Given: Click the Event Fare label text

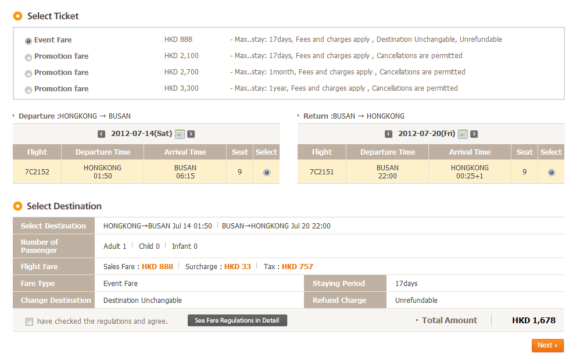Looking at the screenshot, I should 53,40.
